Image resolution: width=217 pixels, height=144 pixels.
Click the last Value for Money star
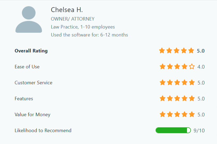192,115
